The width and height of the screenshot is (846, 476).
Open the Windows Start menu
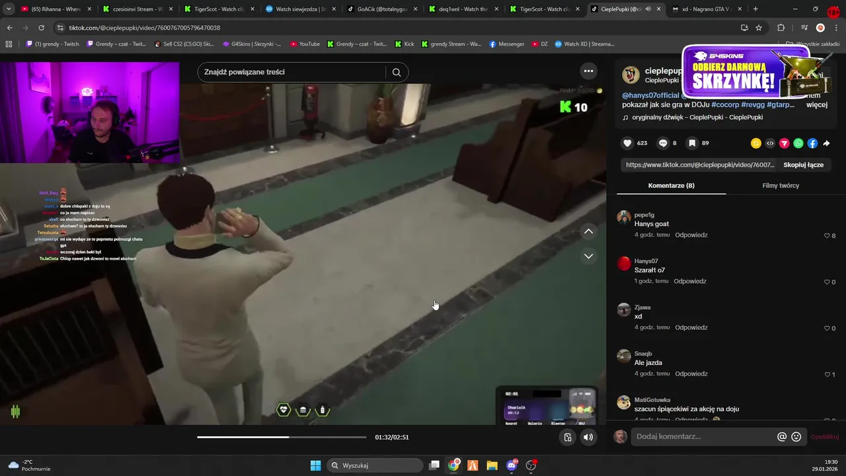coord(315,465)
